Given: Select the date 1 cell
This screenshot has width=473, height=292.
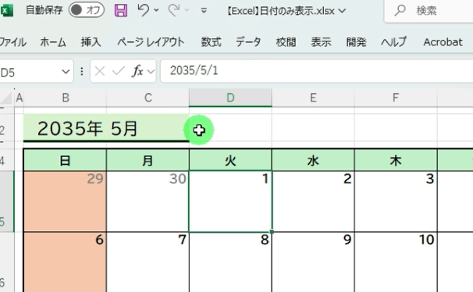Looking at the screenshot, I should pos(230,201).
